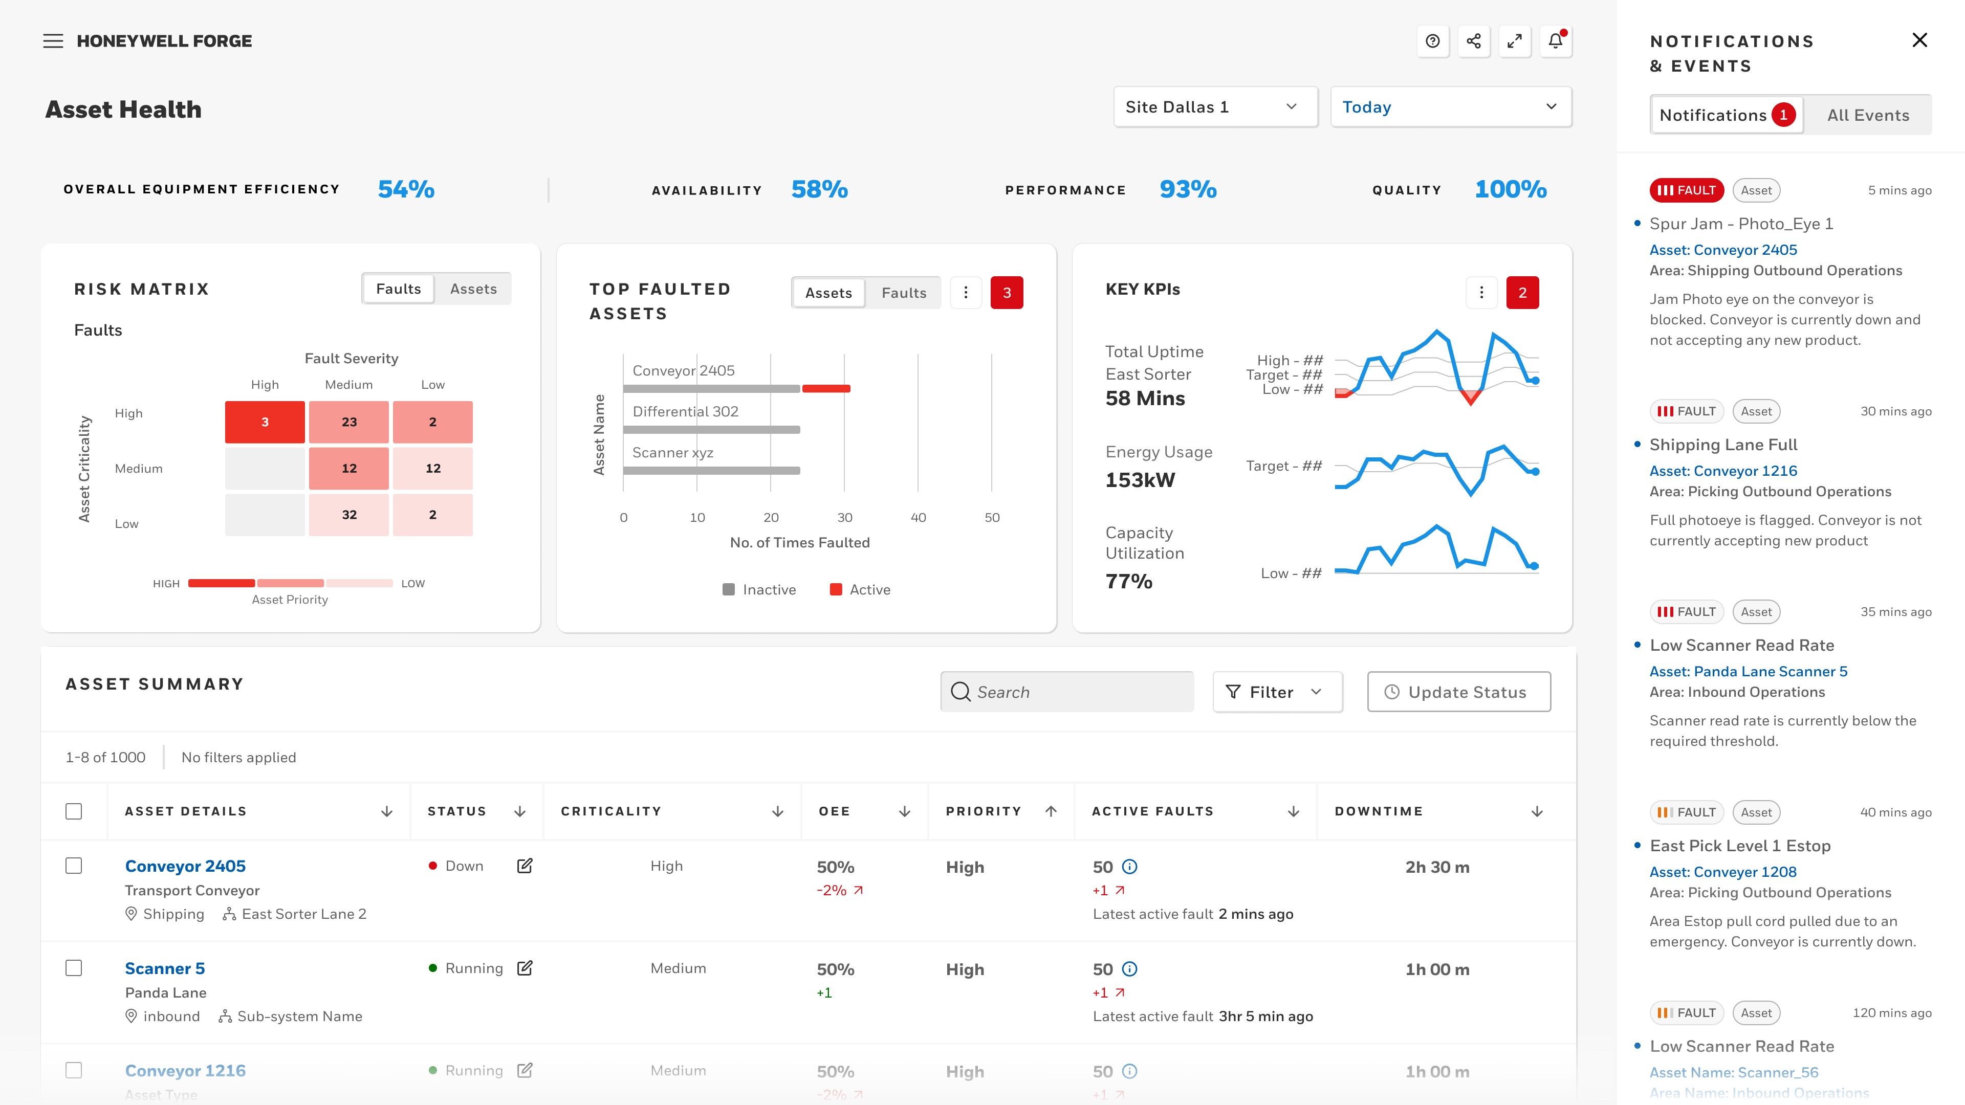Edit status of Conveyor 2405
The image size is (1965, 1105).
pyautogui.click(x=525, y=866)
